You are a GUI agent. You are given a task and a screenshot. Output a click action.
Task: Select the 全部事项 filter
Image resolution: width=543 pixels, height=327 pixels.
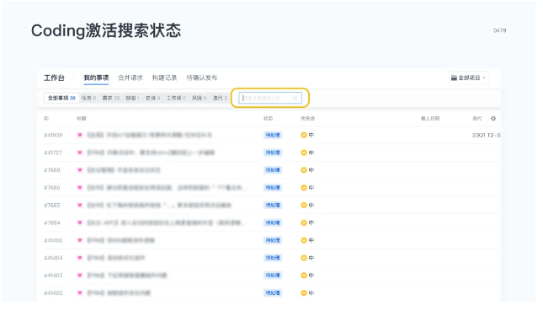[x=61, y=98]
